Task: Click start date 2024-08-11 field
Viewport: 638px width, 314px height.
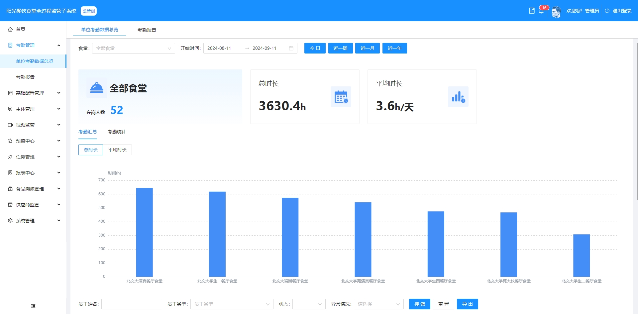Action: [x=224, y=48]
